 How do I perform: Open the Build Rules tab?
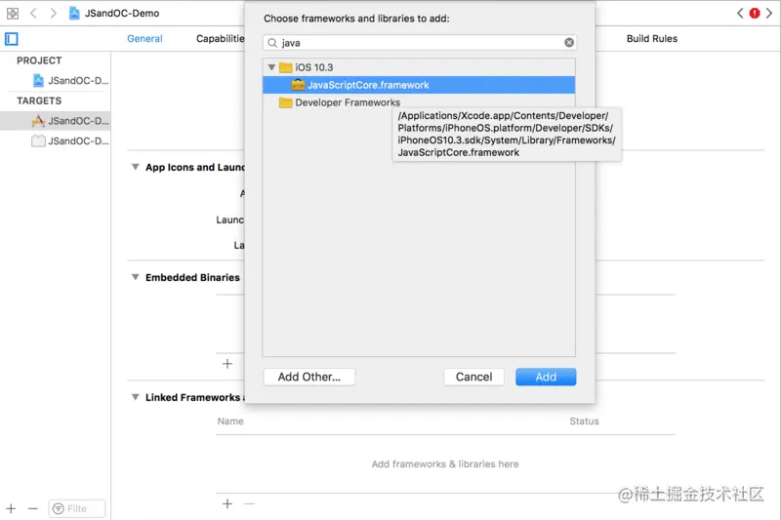pos(652,39)
